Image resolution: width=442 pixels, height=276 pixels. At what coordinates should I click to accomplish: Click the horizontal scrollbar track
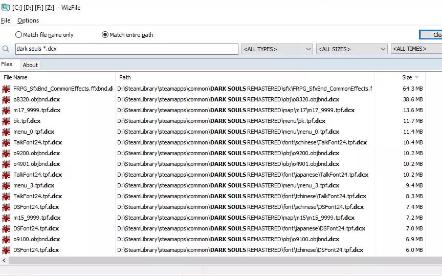point(226,261)
